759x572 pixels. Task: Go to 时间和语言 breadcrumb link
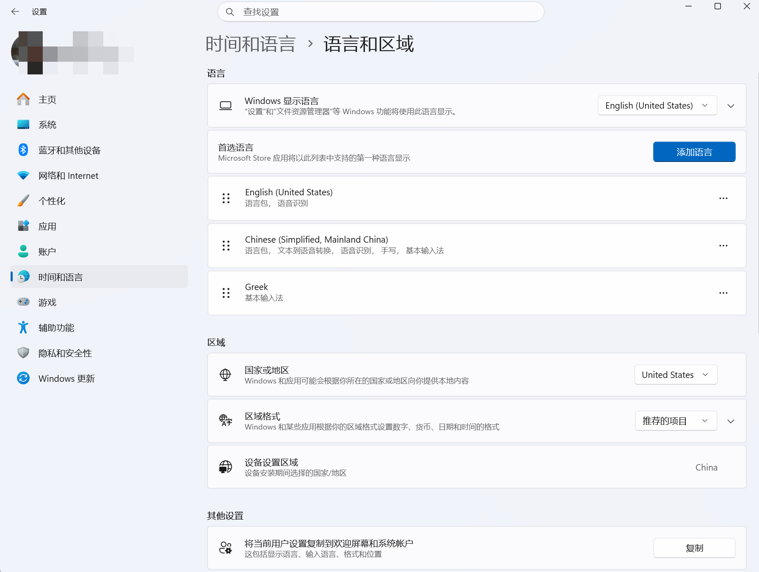click(x=251, y=44)
